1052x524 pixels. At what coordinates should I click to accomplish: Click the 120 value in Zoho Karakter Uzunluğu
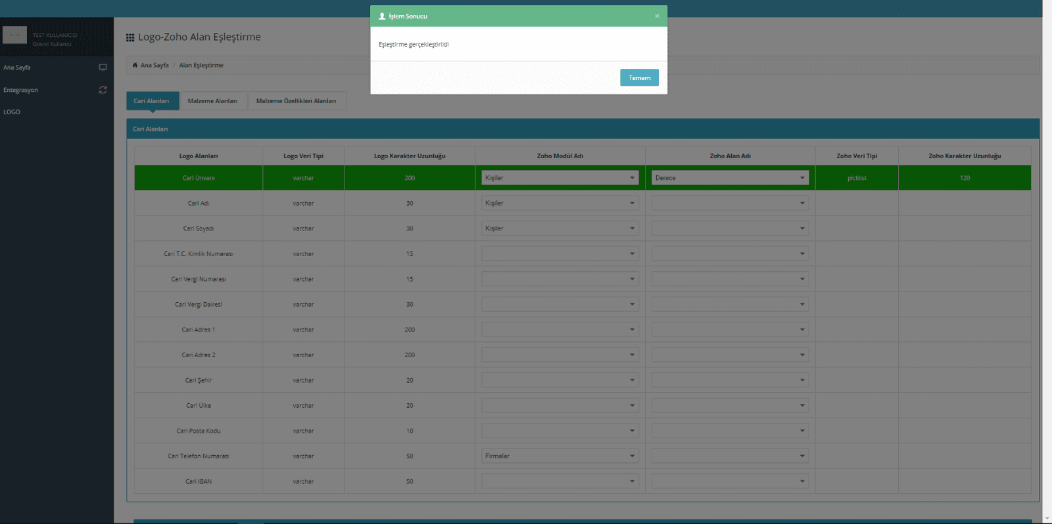pos(965,178)
